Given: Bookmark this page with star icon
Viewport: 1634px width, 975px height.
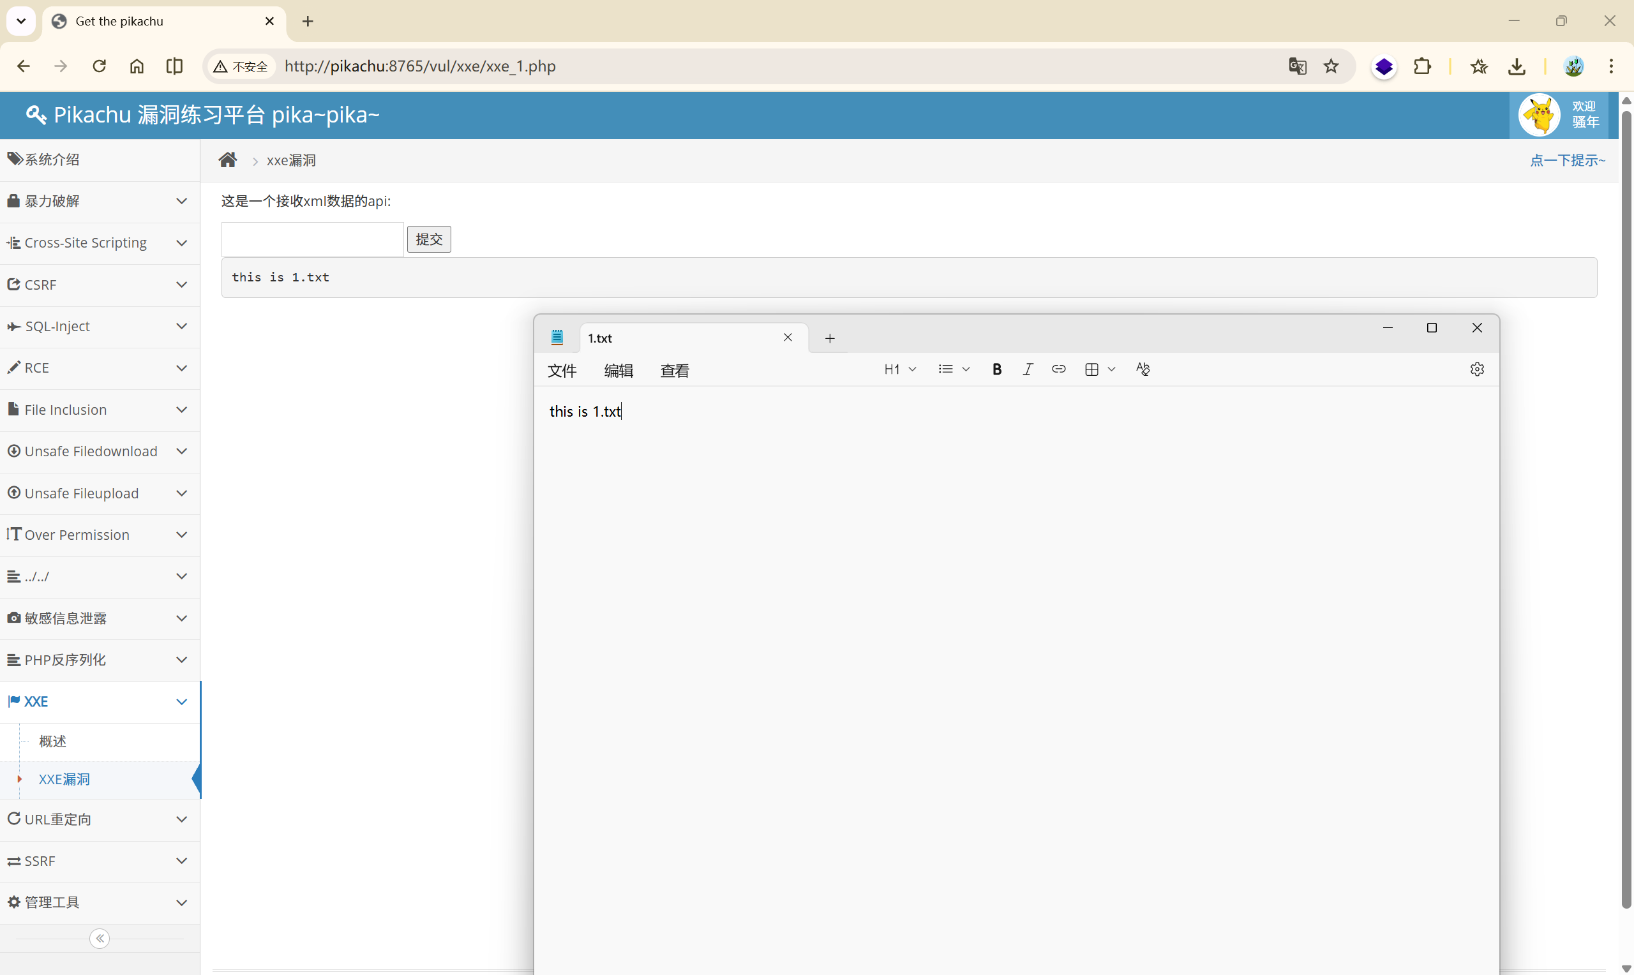Looking at the screenshot, I should coord(1331,66).
